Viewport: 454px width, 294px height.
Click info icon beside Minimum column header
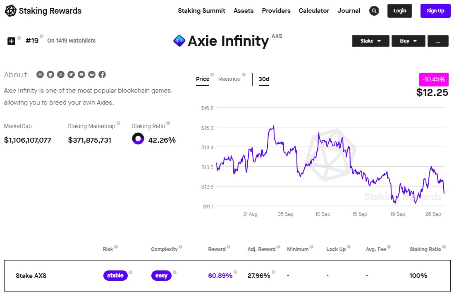tap(311, 246)
